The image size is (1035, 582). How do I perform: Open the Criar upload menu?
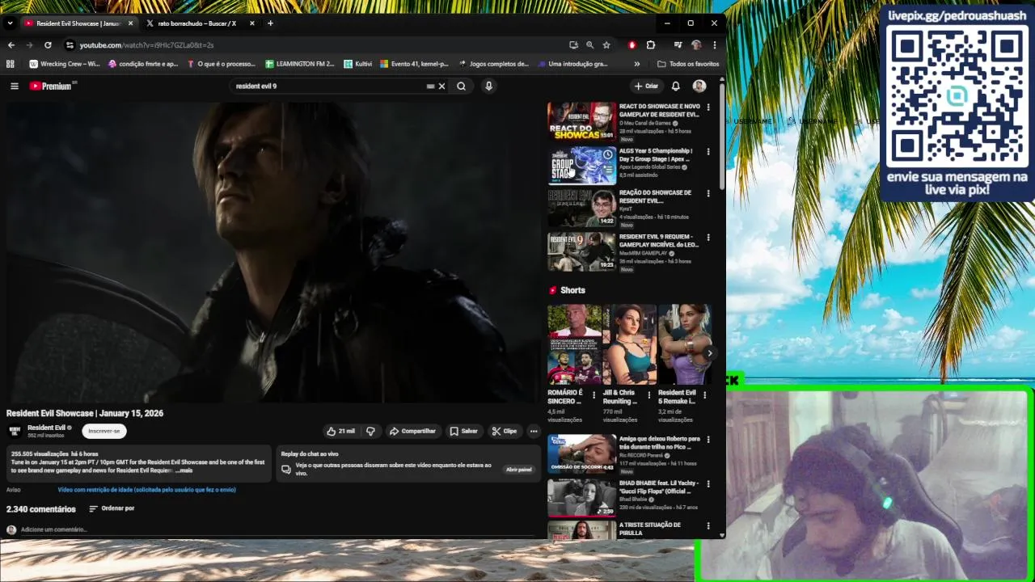coord(646,86)
